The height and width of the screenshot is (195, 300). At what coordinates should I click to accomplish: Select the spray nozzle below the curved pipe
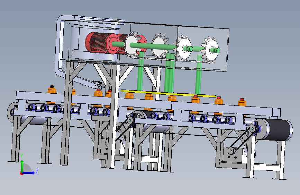[x=98, y=84]
